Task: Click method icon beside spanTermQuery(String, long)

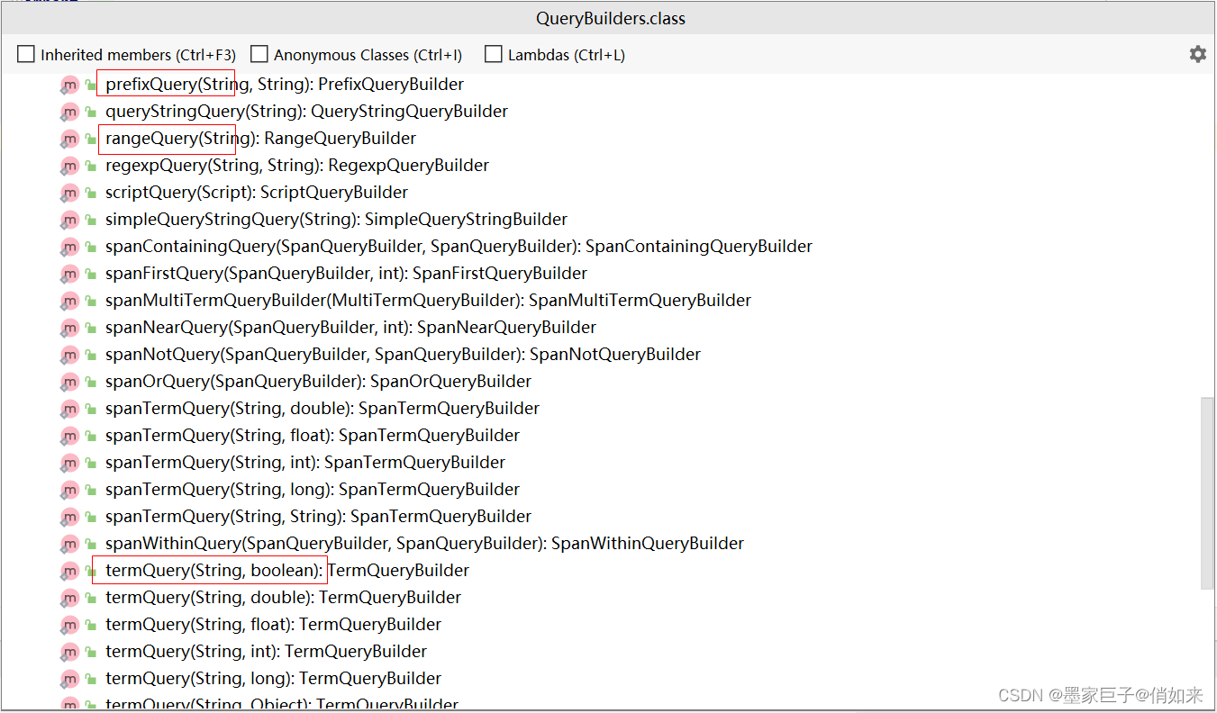Action: tap(70, 491)
